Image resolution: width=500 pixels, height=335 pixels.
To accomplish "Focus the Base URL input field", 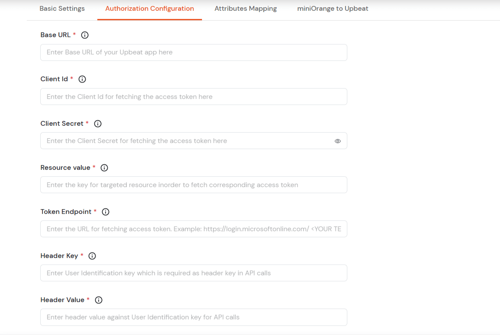I will (194, 52).
